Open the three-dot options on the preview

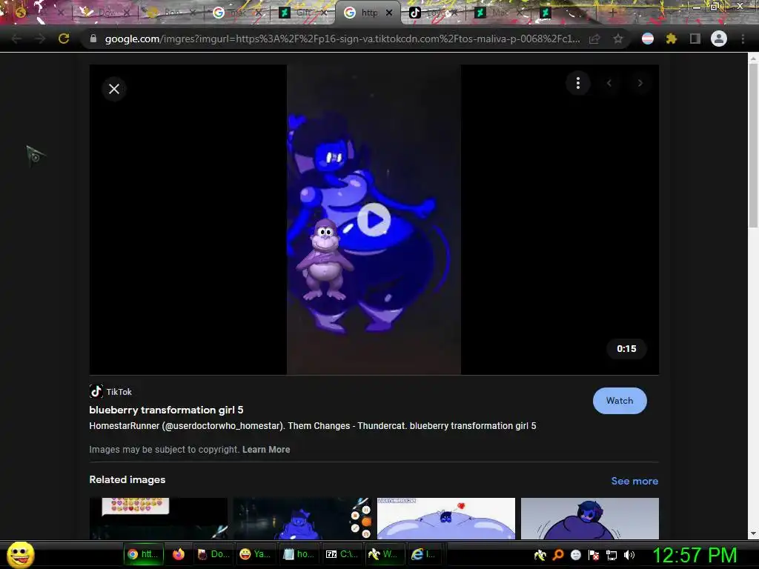point(578,83)
